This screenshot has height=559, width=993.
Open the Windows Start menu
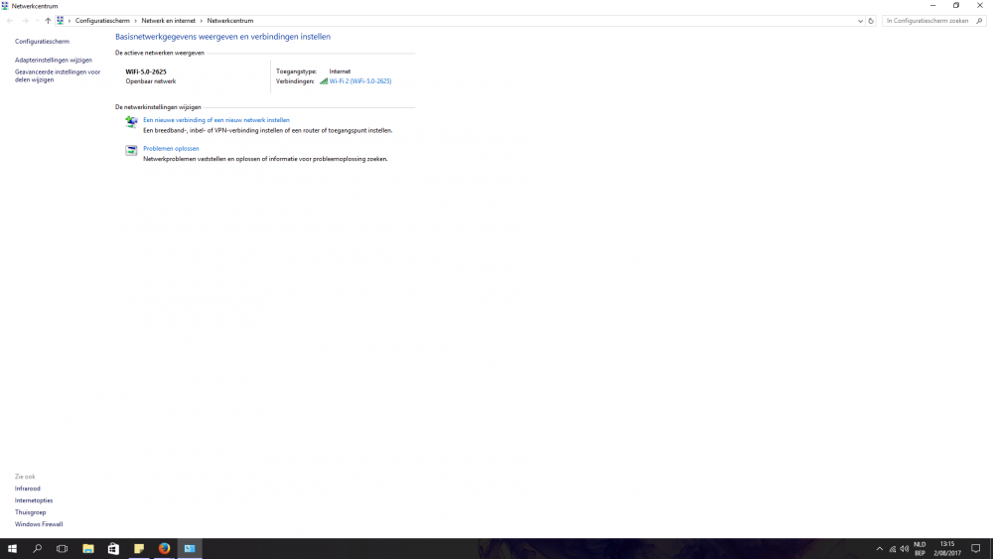pyautogui.click(x=12, y=549)
